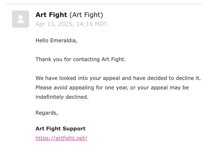The width and height of the screenshot is (209, 160).
Task: Click the Thank you for contacting sentence
Action: [80, 59]
